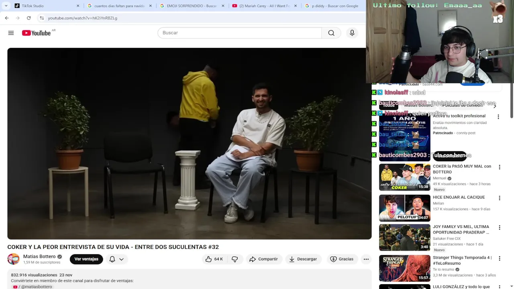
Task: Toggle the notification bell for the channel
Action: [112, 259]
